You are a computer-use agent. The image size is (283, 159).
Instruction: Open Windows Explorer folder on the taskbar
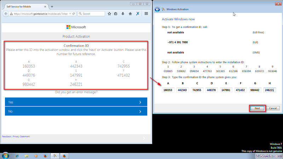(26, 156)
